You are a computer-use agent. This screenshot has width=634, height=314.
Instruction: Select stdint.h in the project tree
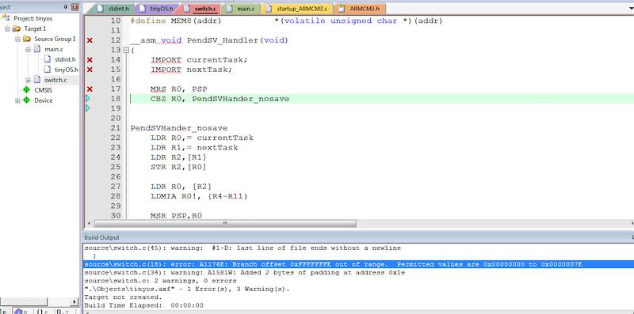pos(65,59)
